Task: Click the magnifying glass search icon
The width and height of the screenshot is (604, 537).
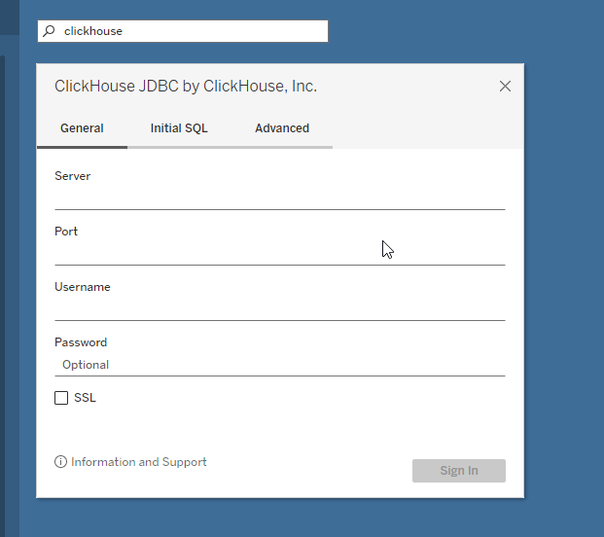Action: [x=50, y=31]
